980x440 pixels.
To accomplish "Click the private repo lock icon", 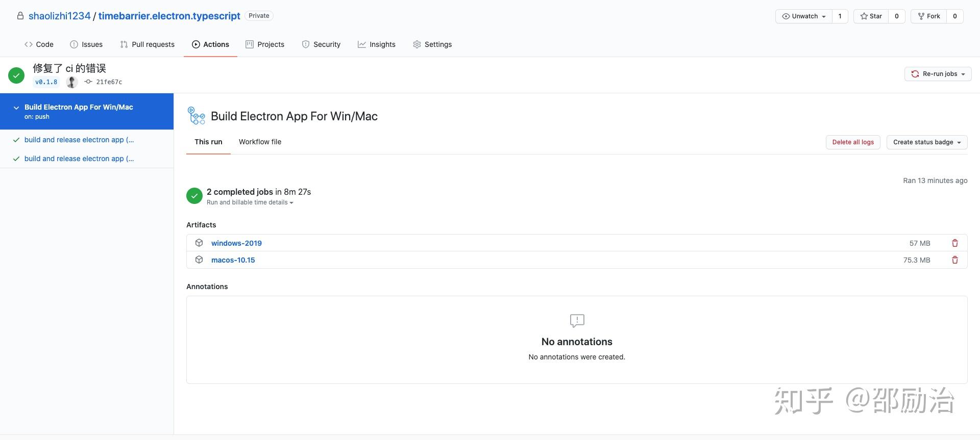I will coord(20,16).
